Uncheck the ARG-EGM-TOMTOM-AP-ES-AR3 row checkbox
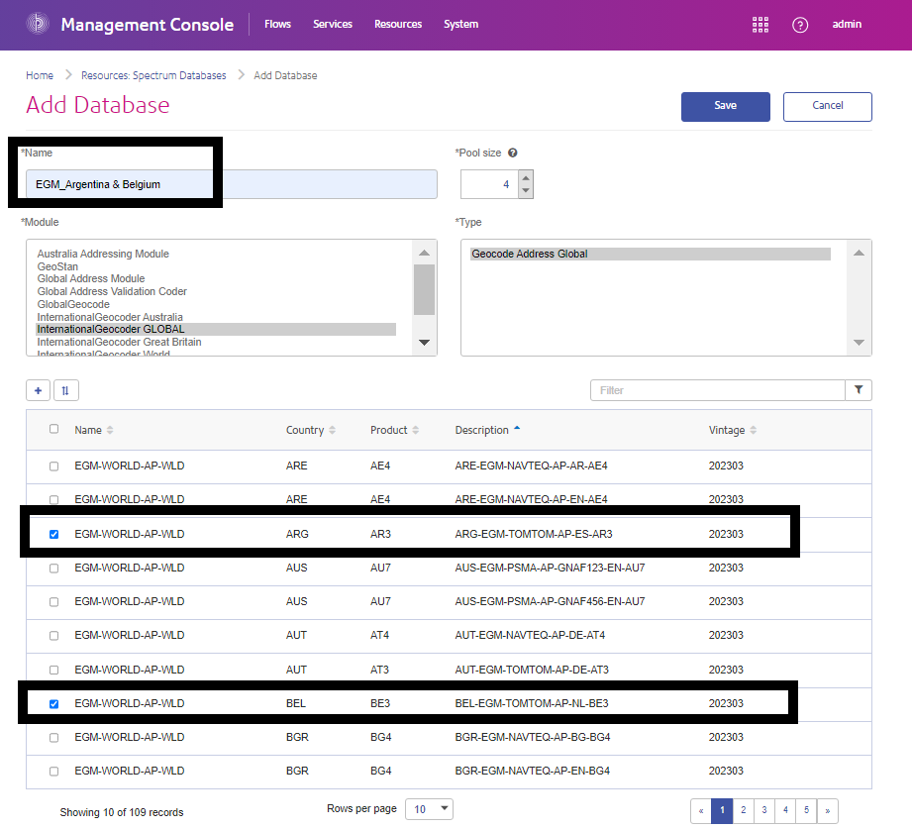This screenshot has width=912, height=829. click(x=54, y=534)
